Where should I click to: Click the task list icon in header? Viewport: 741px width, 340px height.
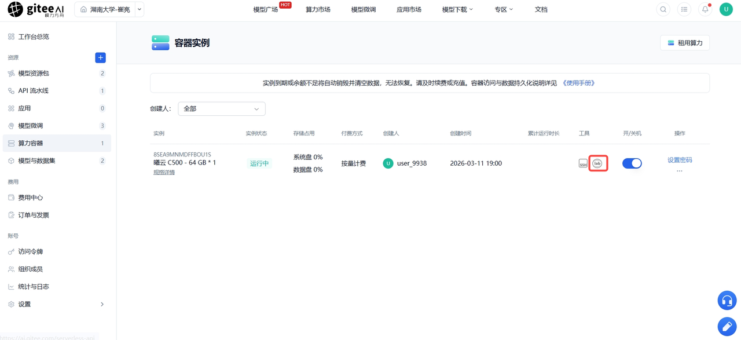684,9
